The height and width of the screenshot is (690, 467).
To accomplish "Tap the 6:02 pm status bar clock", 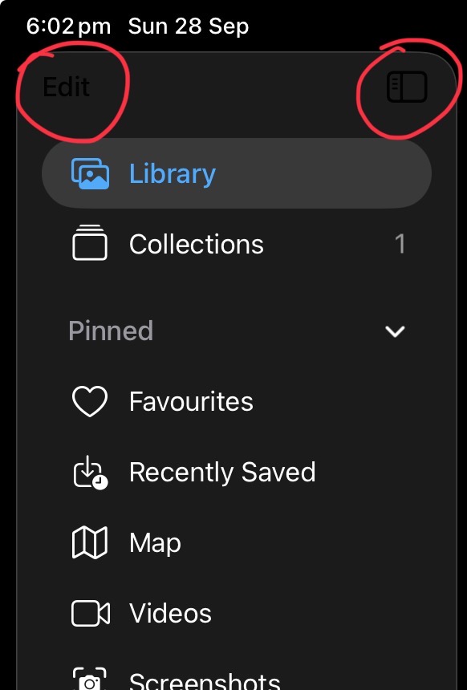I will [68, 26].
